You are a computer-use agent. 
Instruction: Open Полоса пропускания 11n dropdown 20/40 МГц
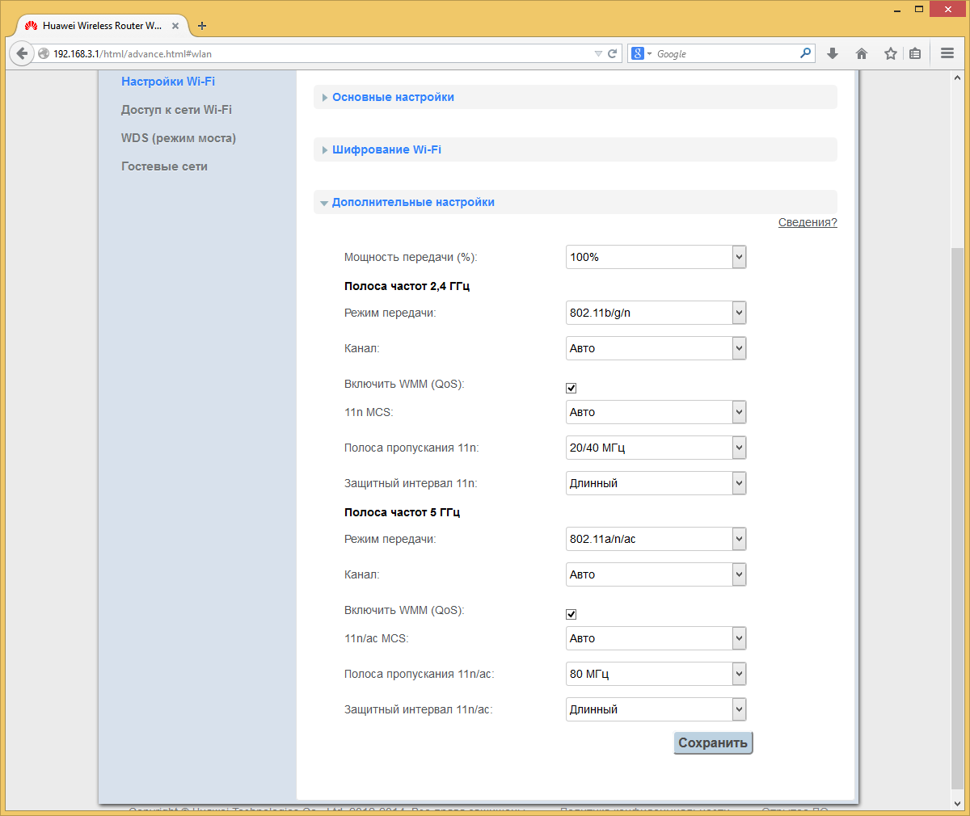click(x=656, y=448)
